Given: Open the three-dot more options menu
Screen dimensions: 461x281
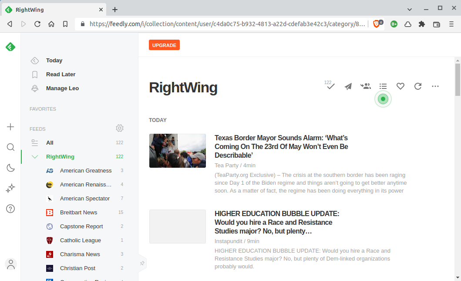Looking at the screenshot, I should (x=435, y=86).
